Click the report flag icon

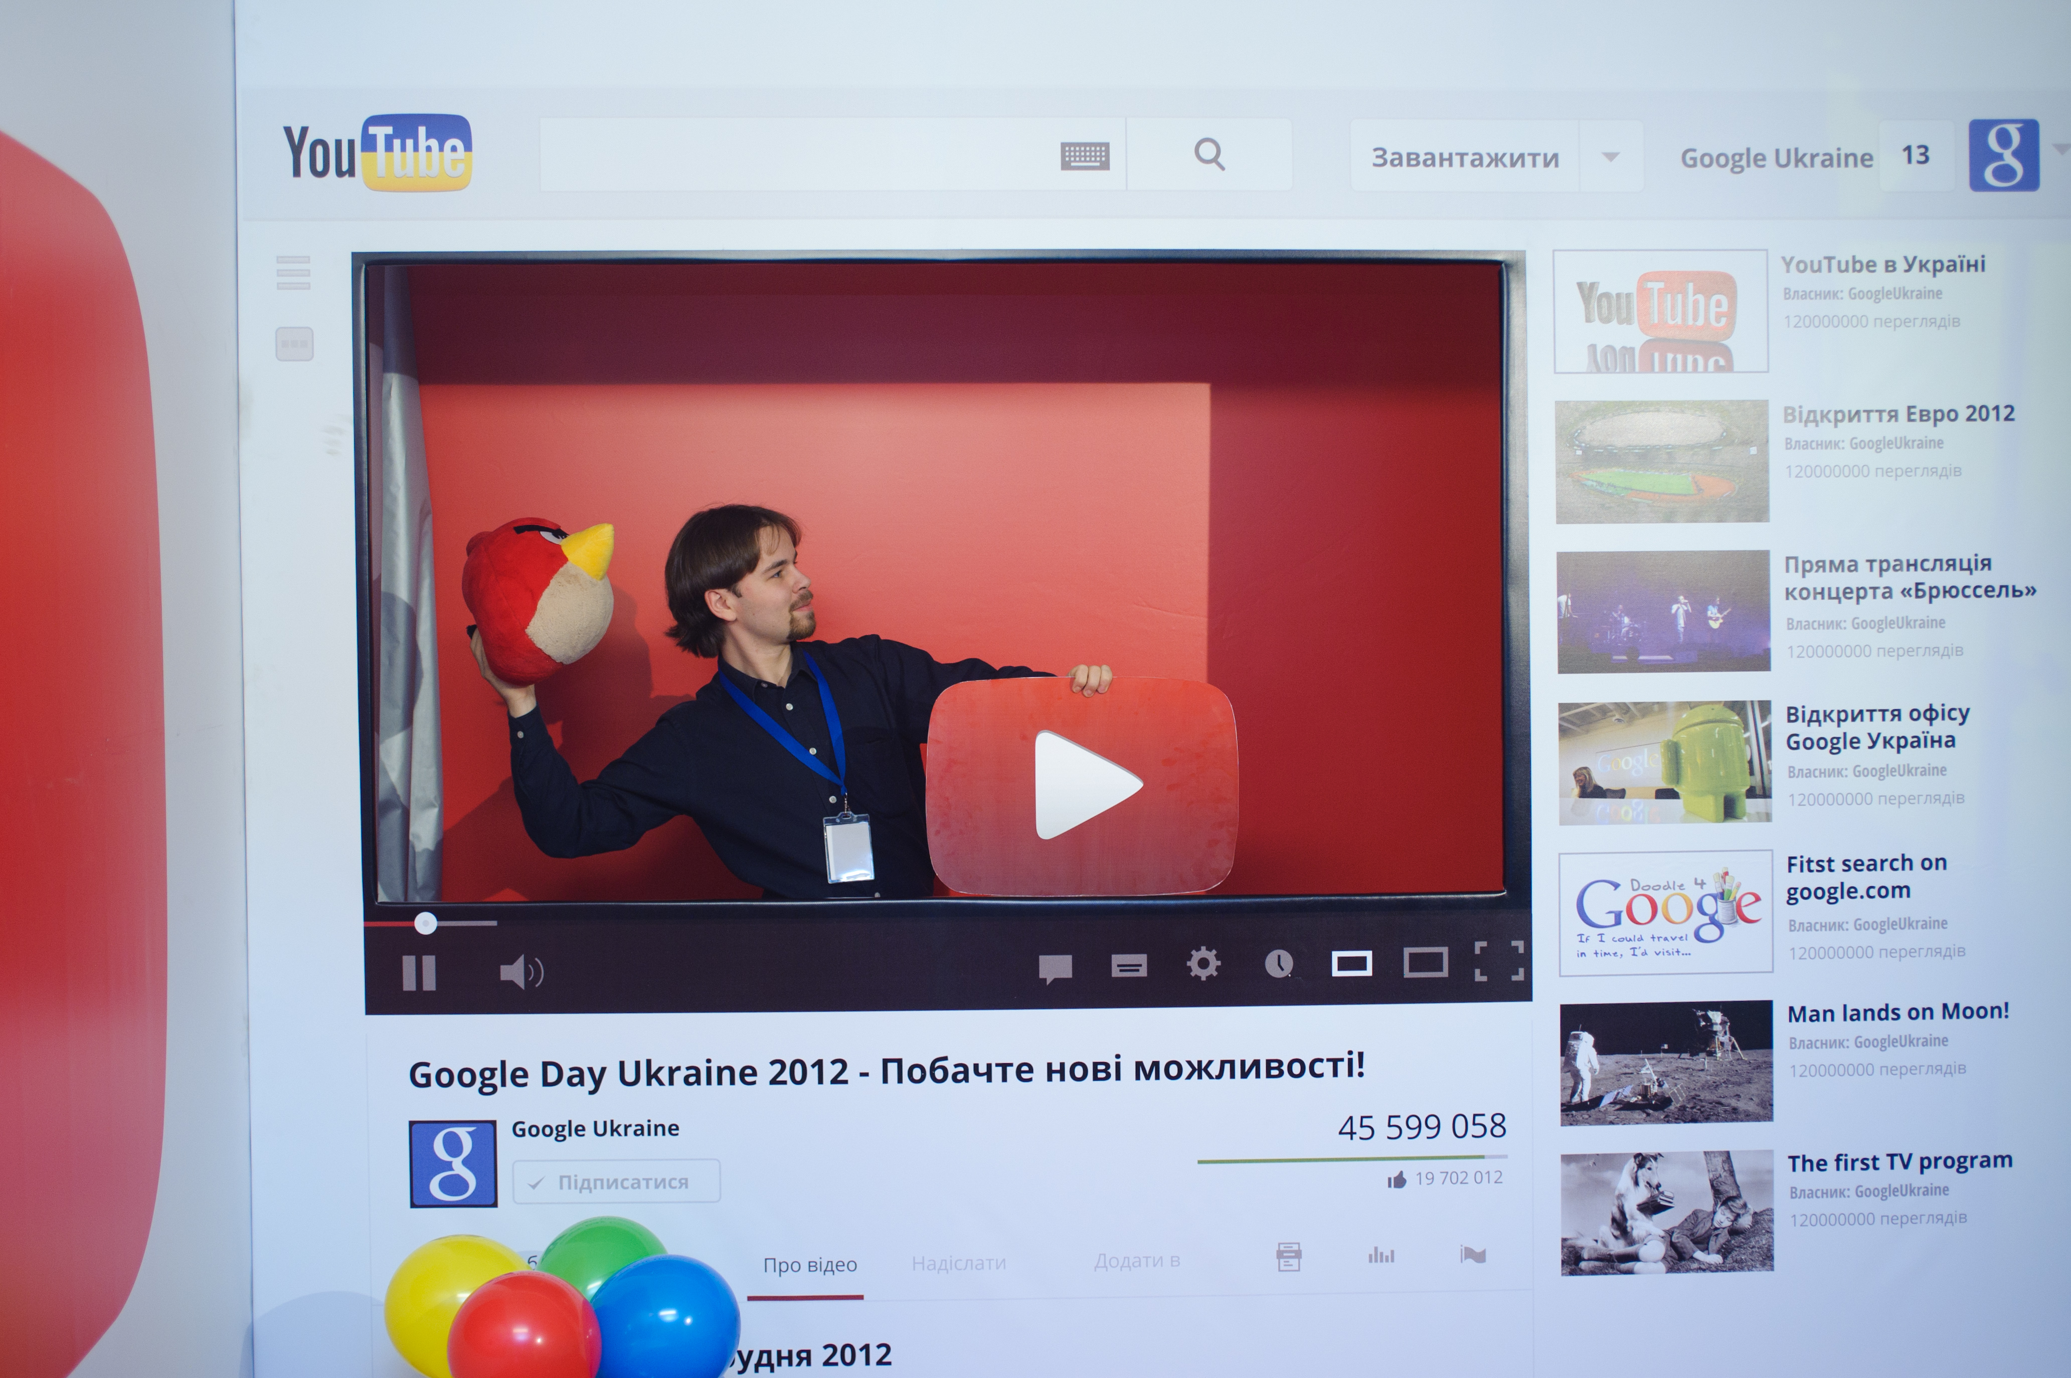click(x=1472, y=1254)
